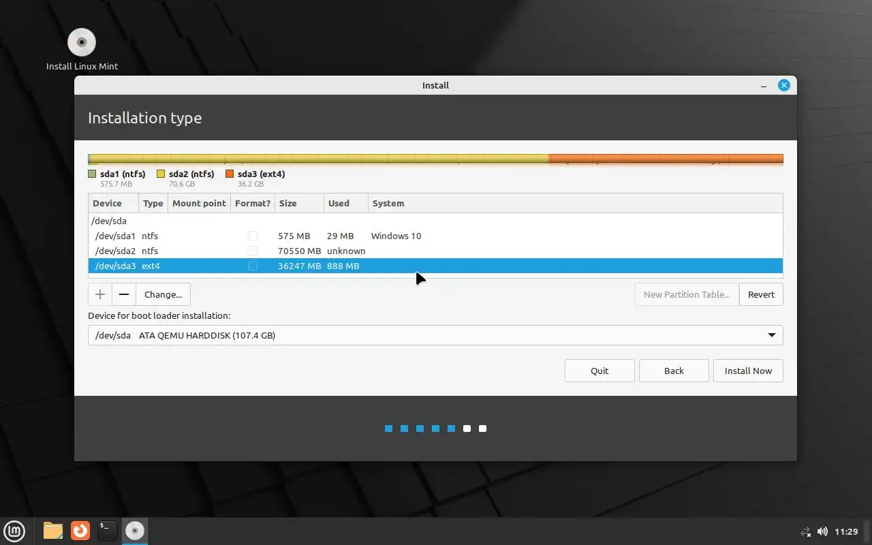
Task: Click the 'unknown' used cell
Action: pos(346,251)
